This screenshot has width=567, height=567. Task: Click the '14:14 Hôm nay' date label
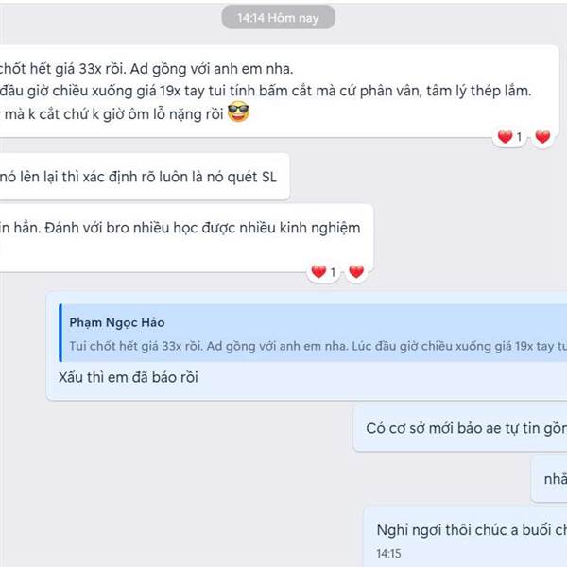tap(278, 17)
